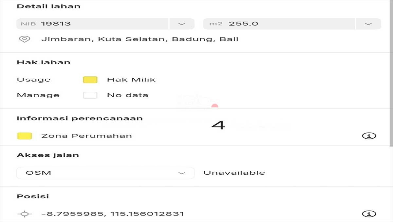393x222 pixels.
Task: Click the empty Manage No data swatch
Action: pos(90,95)
